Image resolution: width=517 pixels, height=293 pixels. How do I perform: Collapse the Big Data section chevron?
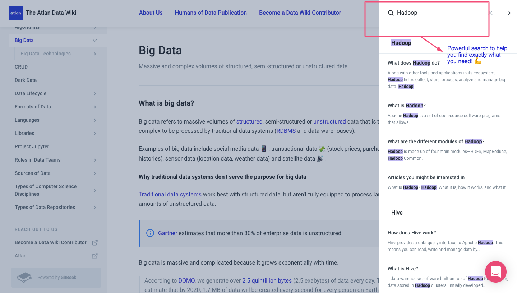click(x=95, y=40)
